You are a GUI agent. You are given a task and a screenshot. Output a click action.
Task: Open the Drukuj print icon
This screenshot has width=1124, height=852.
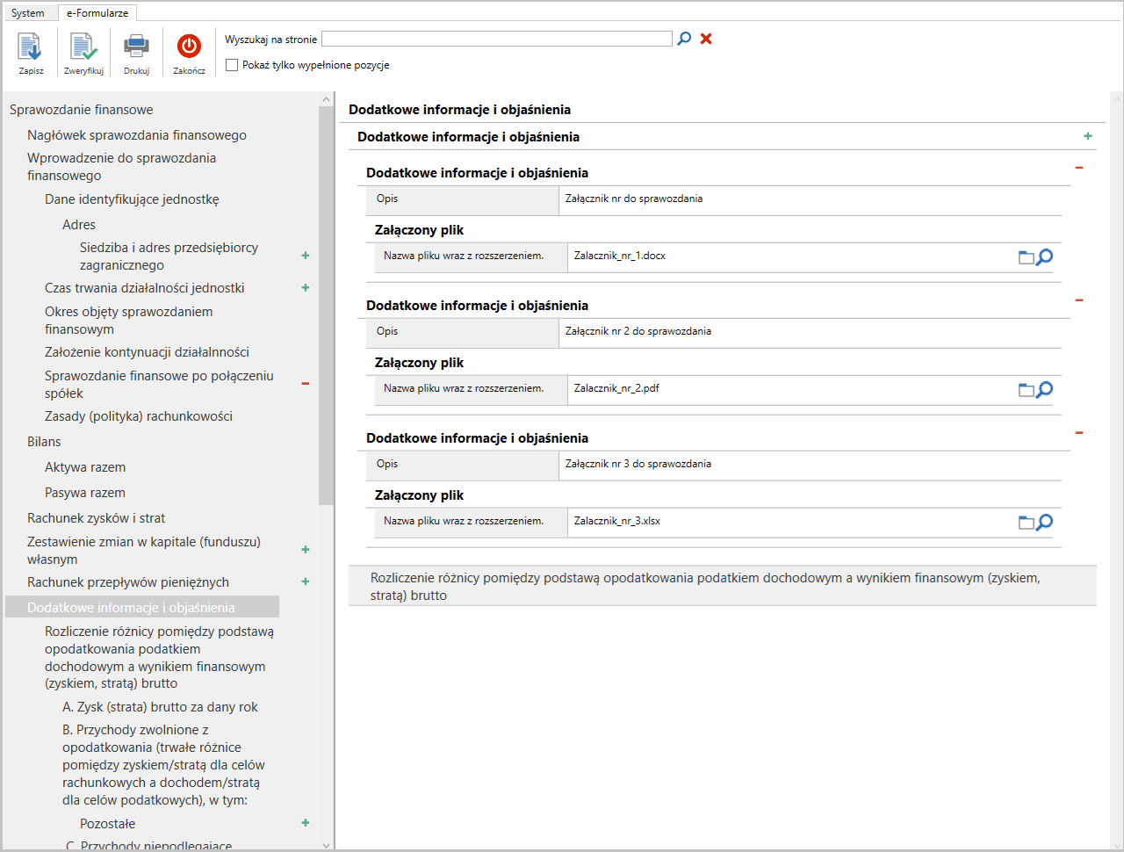[x=136, y=46]
